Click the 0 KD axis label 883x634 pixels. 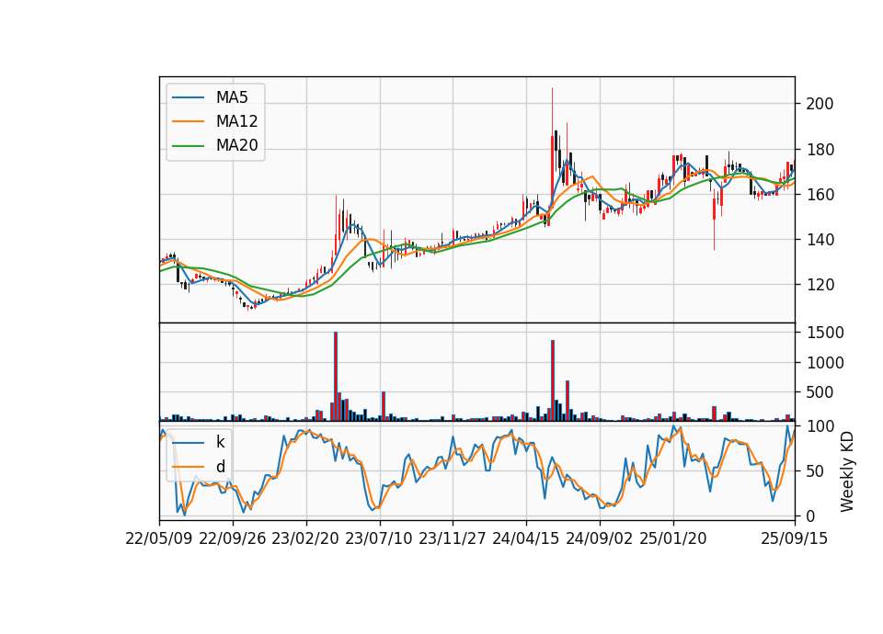click(811, 516)
